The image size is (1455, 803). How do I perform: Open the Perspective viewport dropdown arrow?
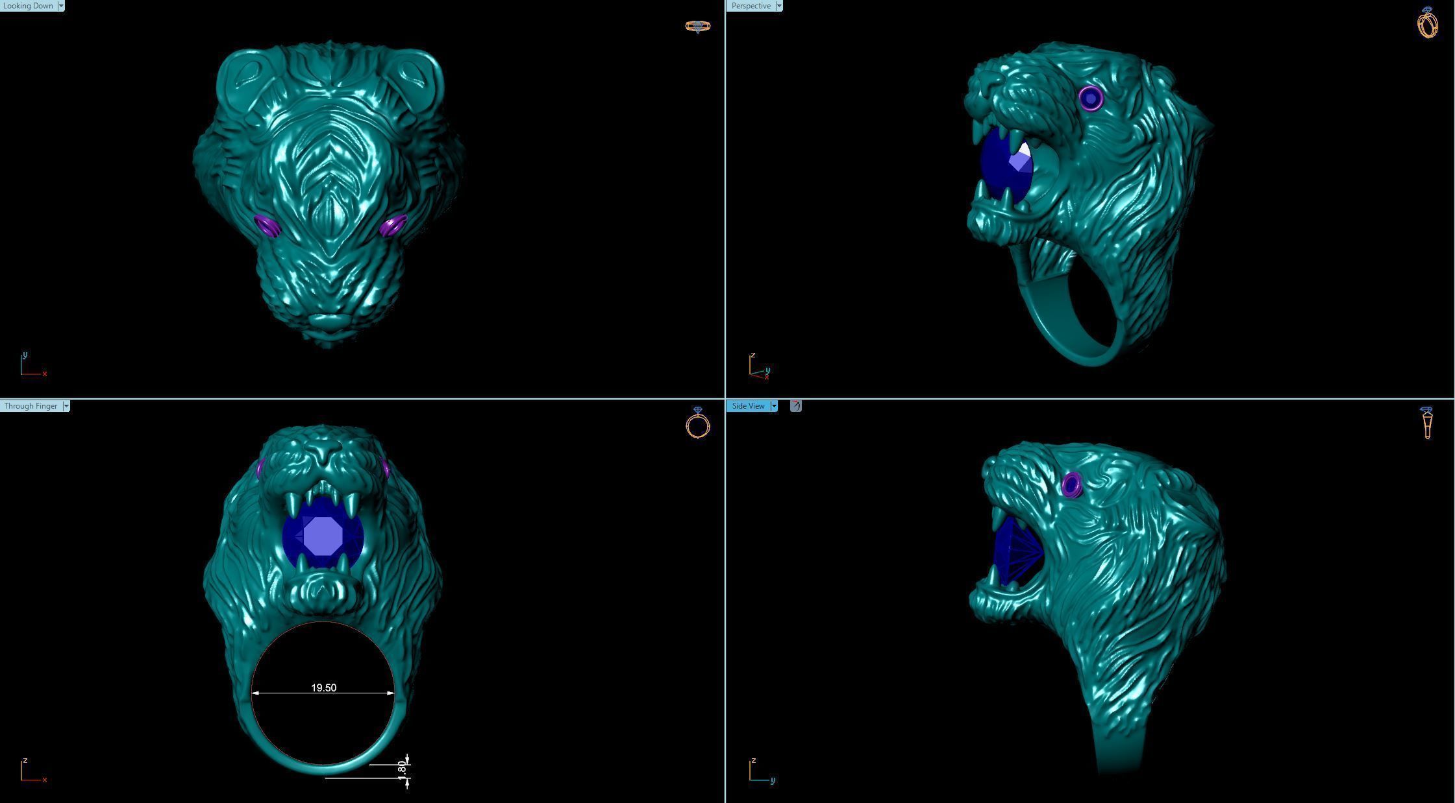click(779, 6)
